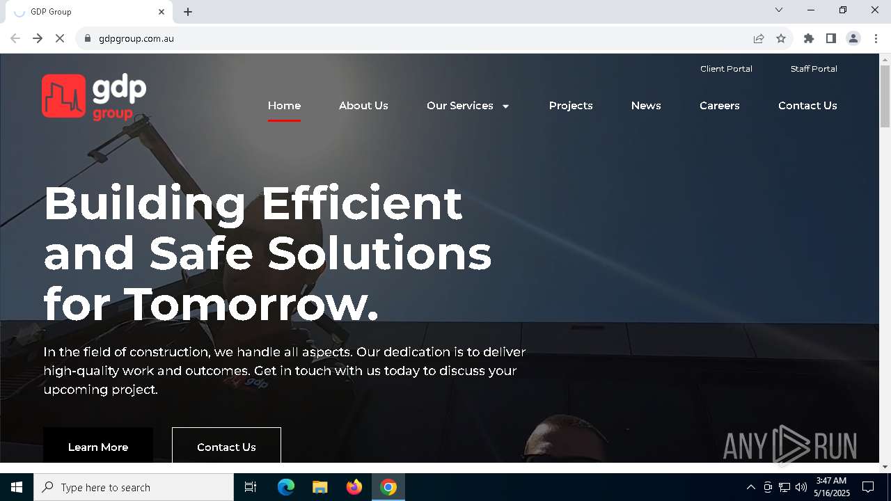The height and width of the screenshot is (501, 891).
Task: Click the taskbar search box
Action: pyautogui.click(x=134, y=487)
